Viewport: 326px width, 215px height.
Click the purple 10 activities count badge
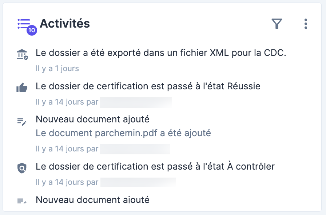[x=32, y=31]
